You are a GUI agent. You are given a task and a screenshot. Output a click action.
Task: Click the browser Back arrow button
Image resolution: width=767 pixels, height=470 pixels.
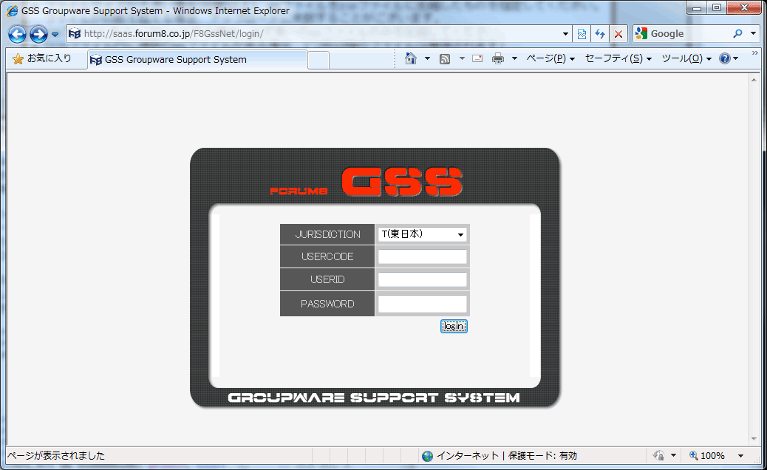(x=17, y=34)
